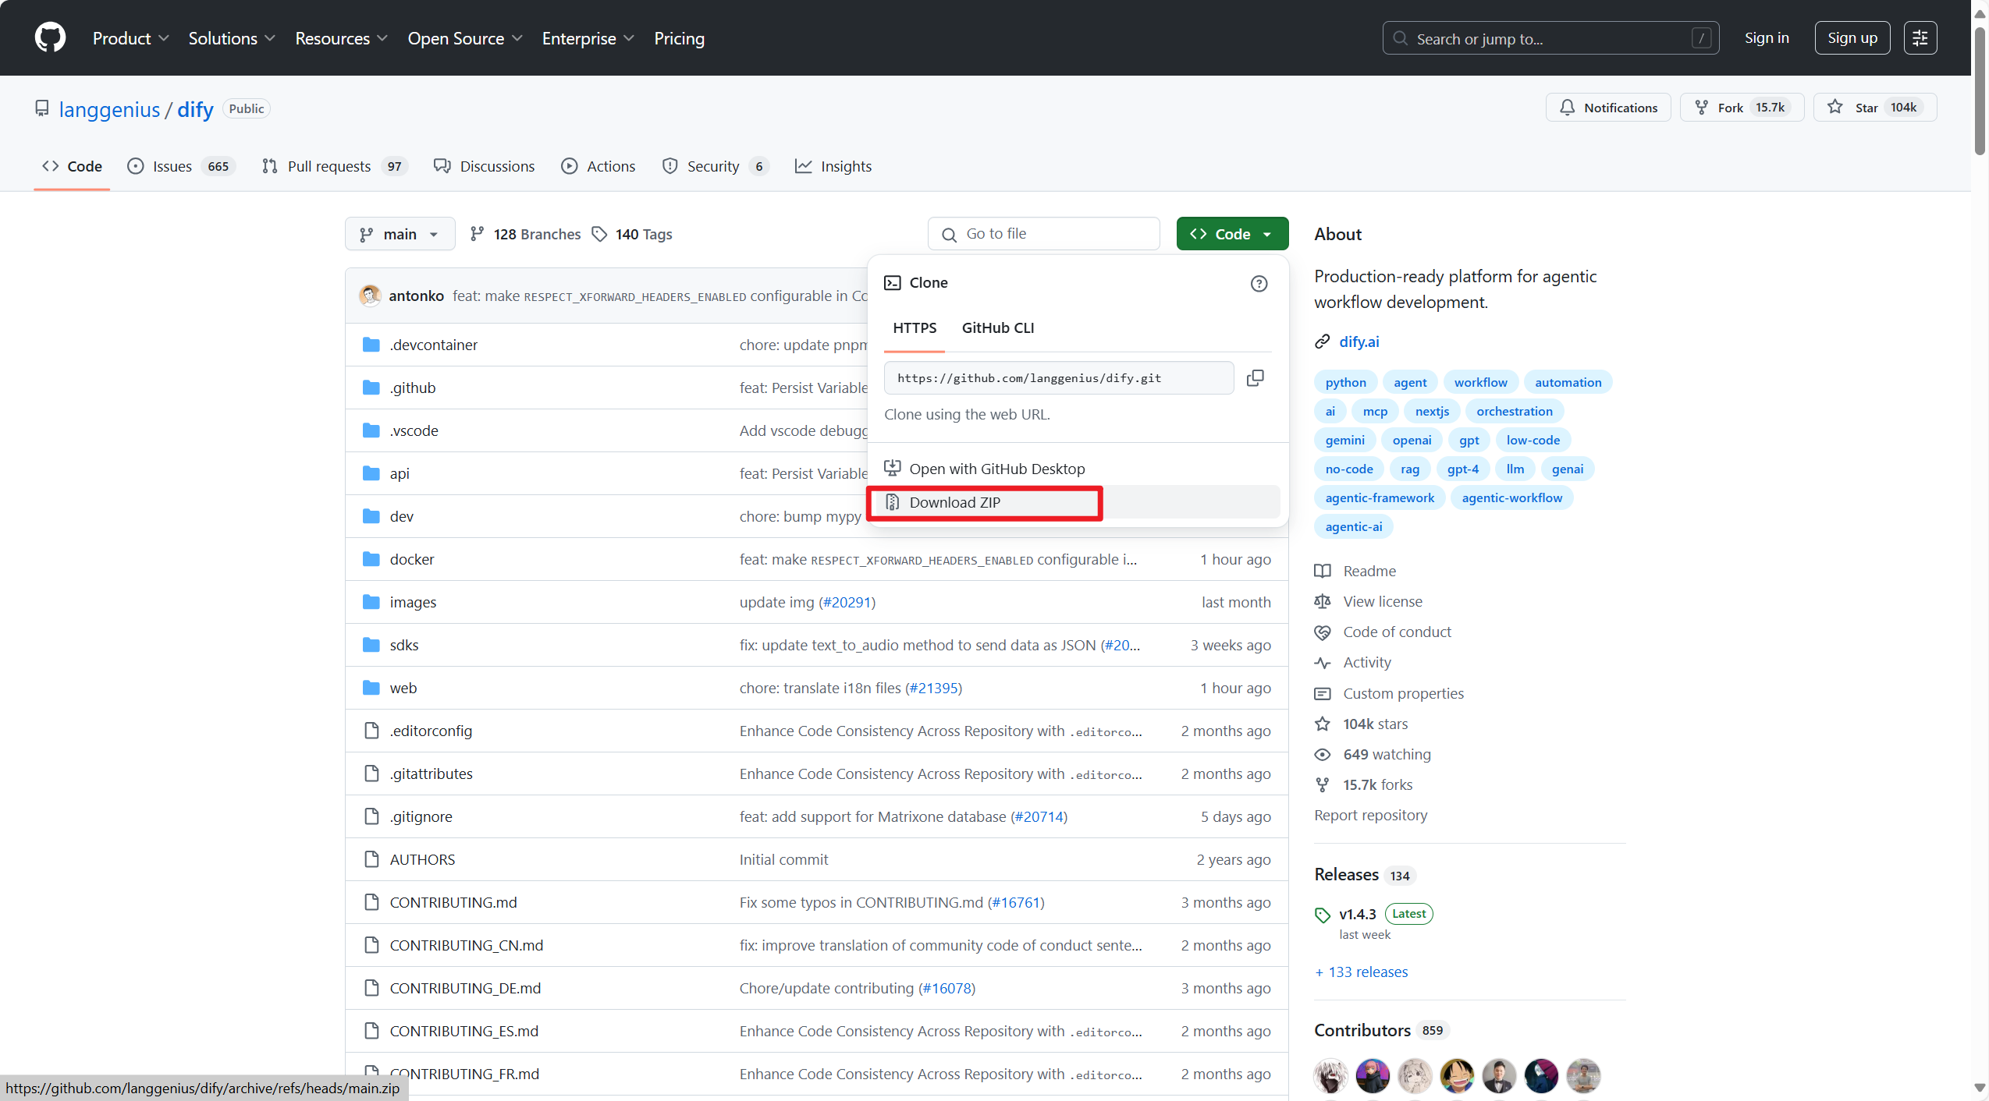The width and height of the screenshot is (1989, 1101).
Task: Click the search magnifier in the header
Action: pyautogui.click(x=1401, y=38)
